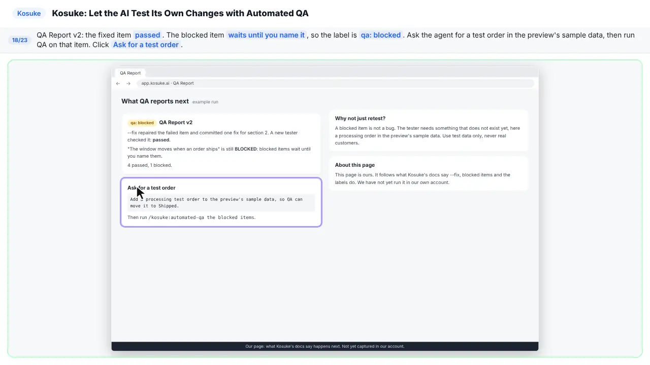
Task: Click the yellow qa: blocked badge by QA Report v2
Action: click(x=142, y=123)
